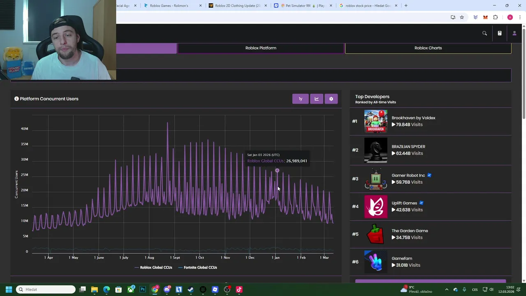
Task: Open the user account icon in header
Action: (514, 33)
